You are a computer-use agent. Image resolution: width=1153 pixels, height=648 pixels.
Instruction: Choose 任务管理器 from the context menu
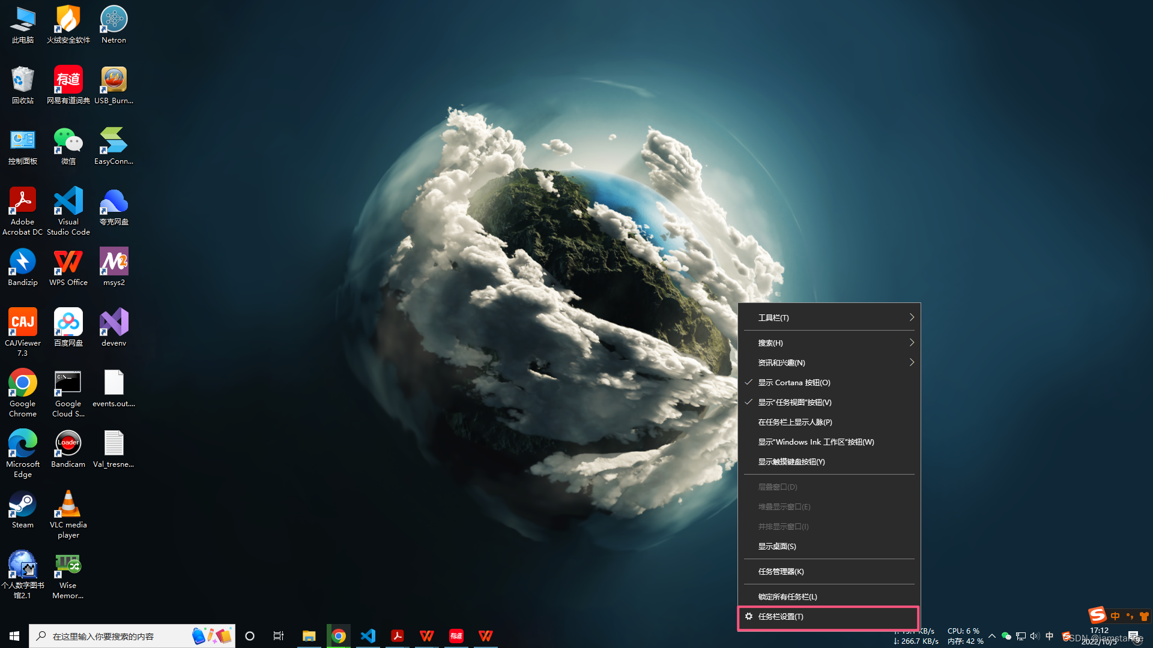(781, 572)
